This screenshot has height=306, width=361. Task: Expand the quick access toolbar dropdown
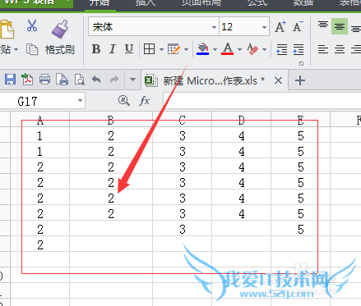132,80
